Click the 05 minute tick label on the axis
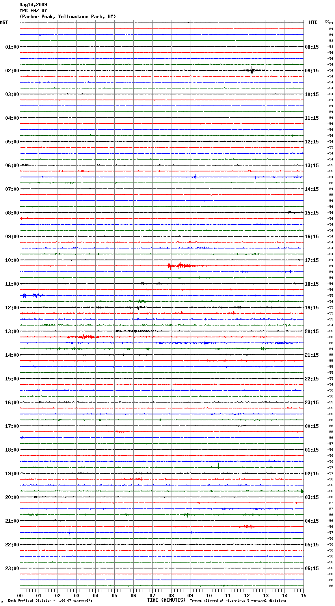The width and height of the screenshot is (335, 606). 114,595
